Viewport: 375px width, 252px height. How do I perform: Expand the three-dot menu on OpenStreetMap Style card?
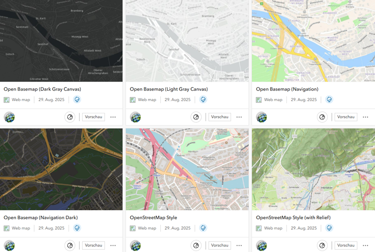tap(239, 245)
